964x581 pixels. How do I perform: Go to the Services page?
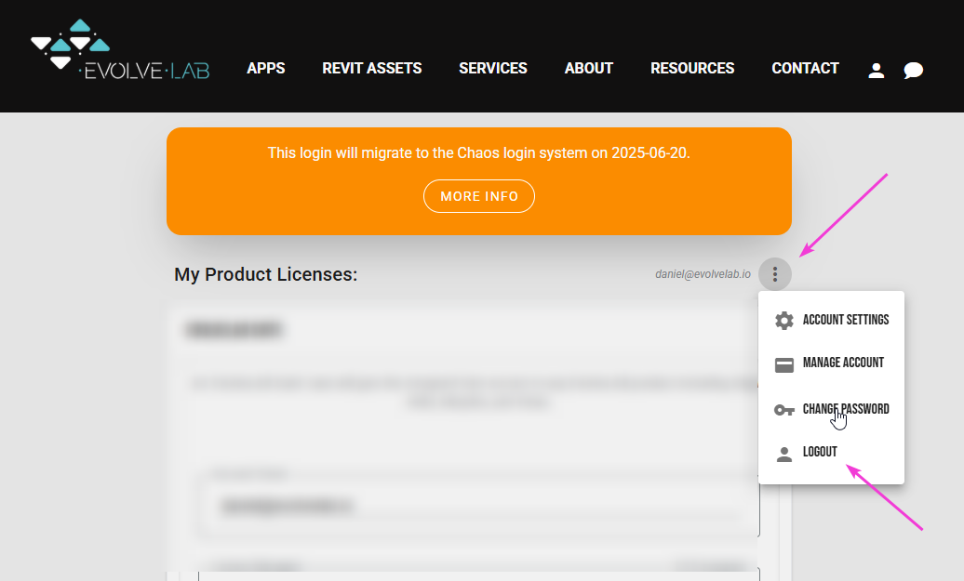pos(493,68)
